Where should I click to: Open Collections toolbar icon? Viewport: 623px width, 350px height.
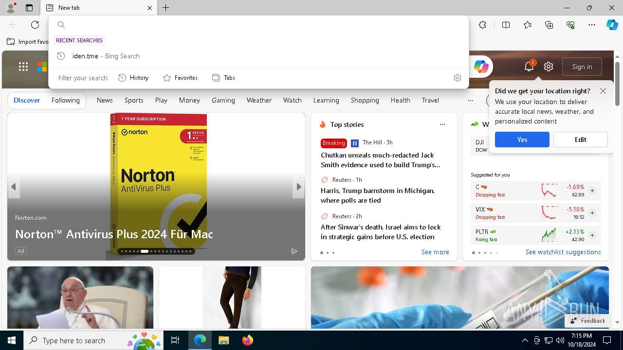tap(549, 25)
